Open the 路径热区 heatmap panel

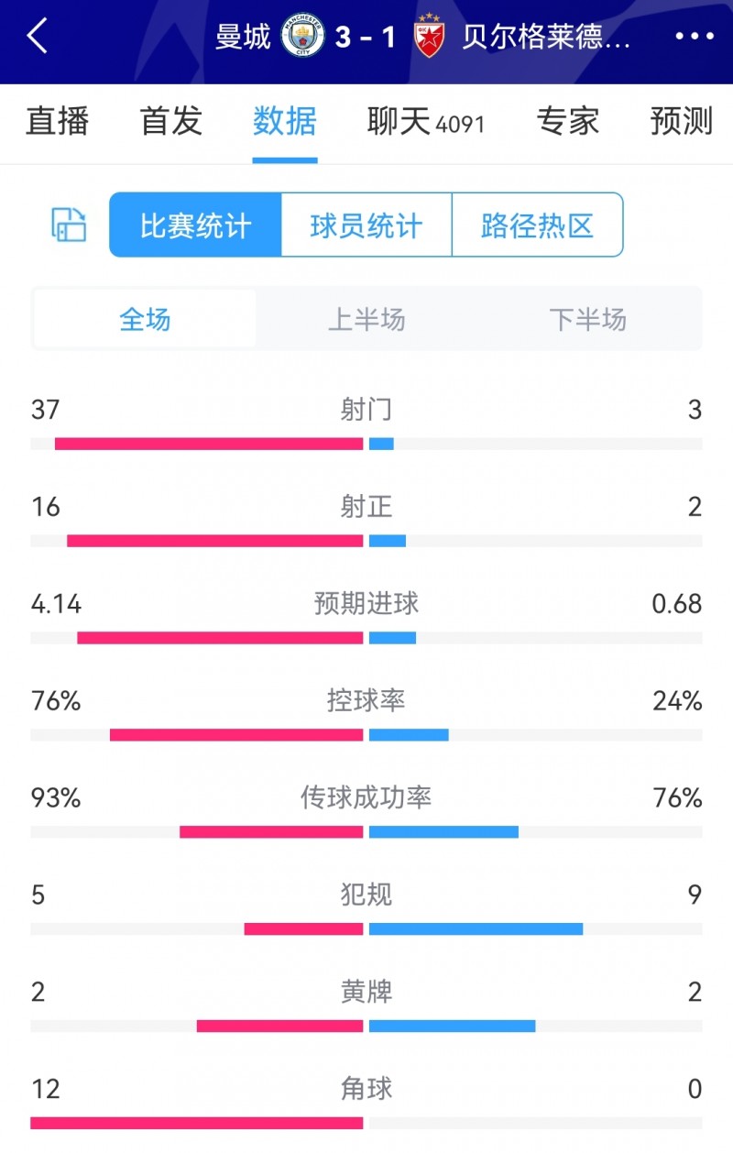[x=538, y=225]
